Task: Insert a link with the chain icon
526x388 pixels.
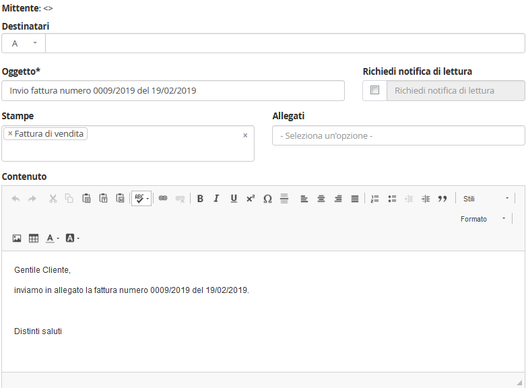Action: pyautogui.click(x=162, y=199)
